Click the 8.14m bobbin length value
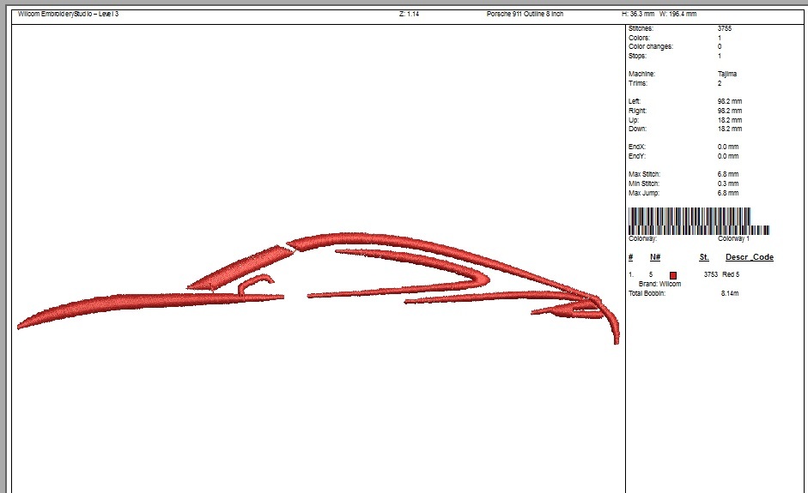Screen dimensions: 808x493 pos(729,293)
